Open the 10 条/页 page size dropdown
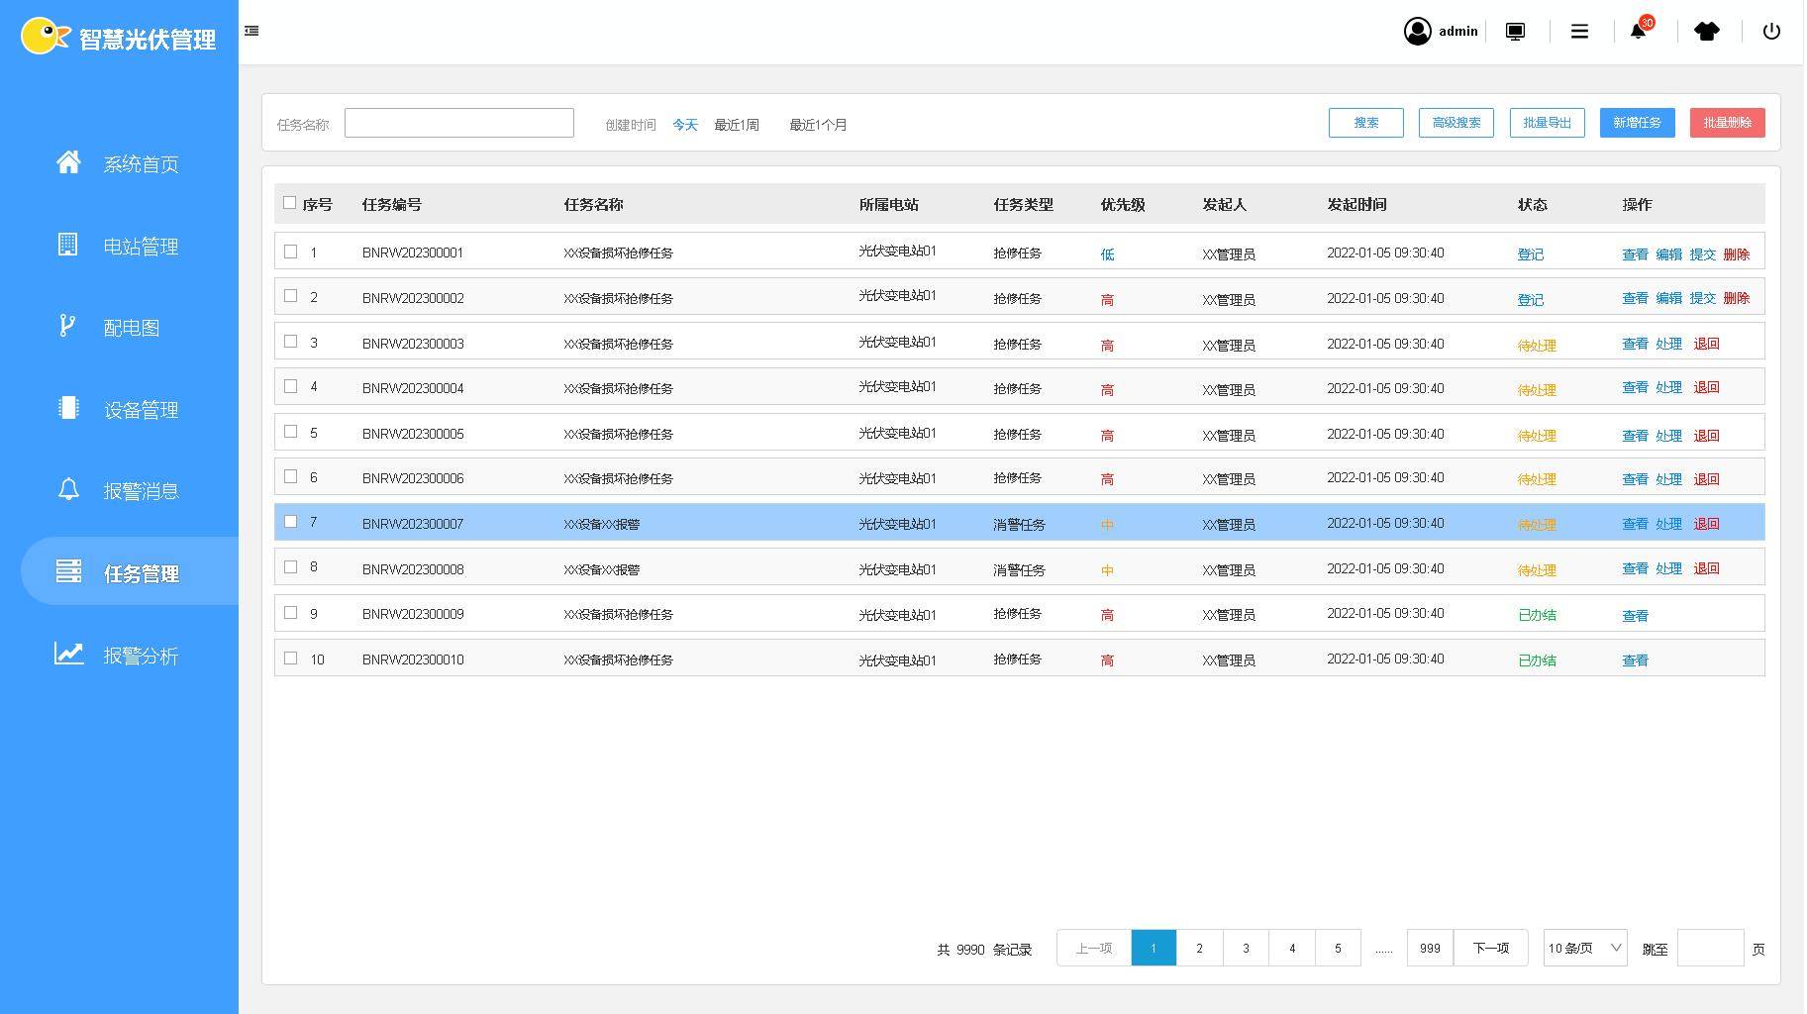The image size is (1807, 1014). (x=1584, y=949)
